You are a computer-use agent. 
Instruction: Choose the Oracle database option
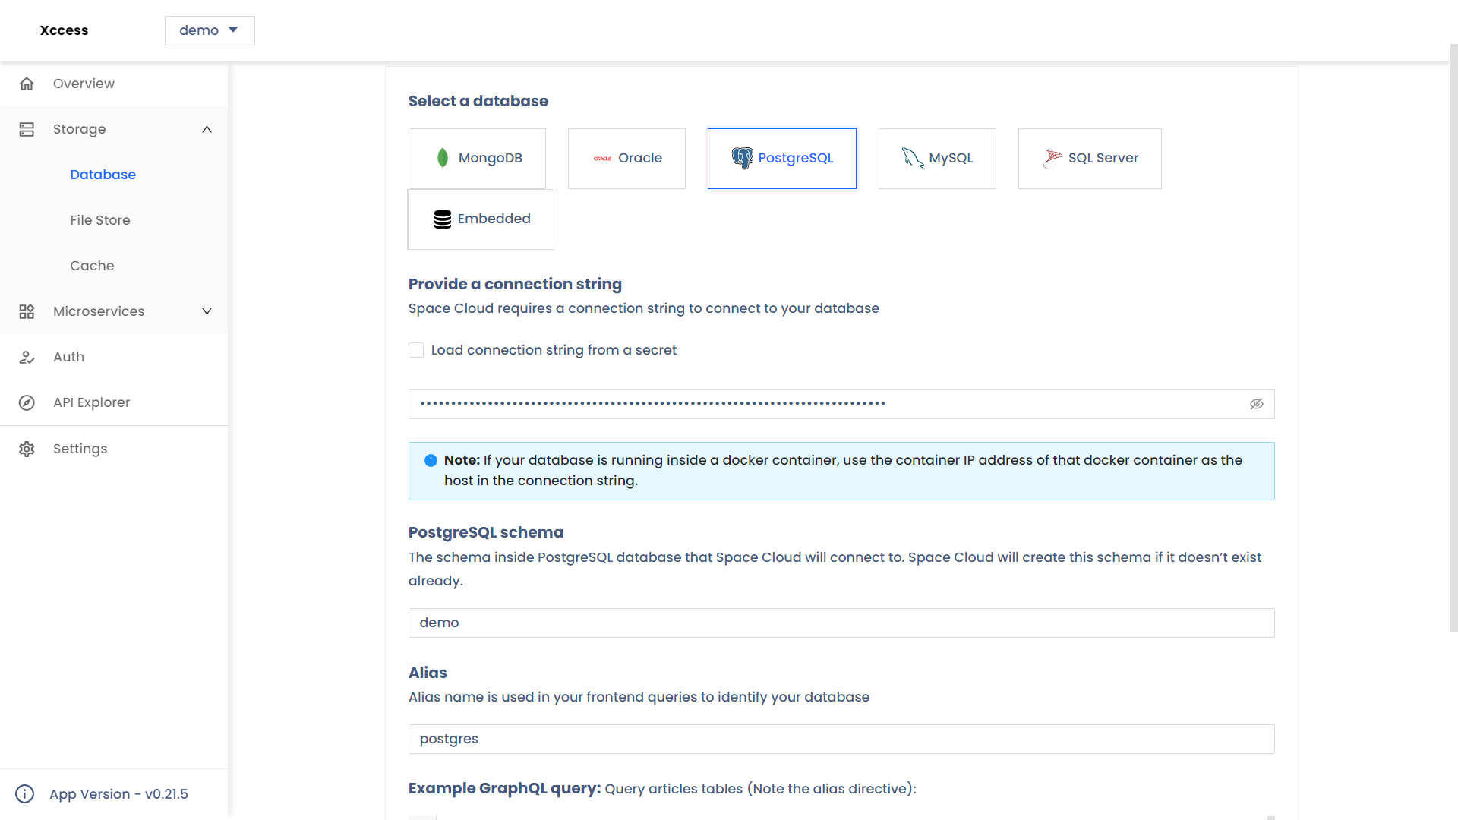[x=626, y=158]
